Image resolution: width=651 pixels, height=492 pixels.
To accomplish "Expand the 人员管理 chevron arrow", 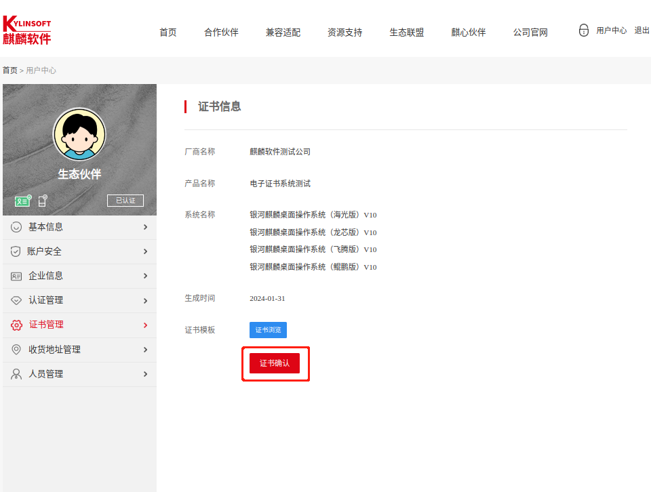I will (145, 374).
